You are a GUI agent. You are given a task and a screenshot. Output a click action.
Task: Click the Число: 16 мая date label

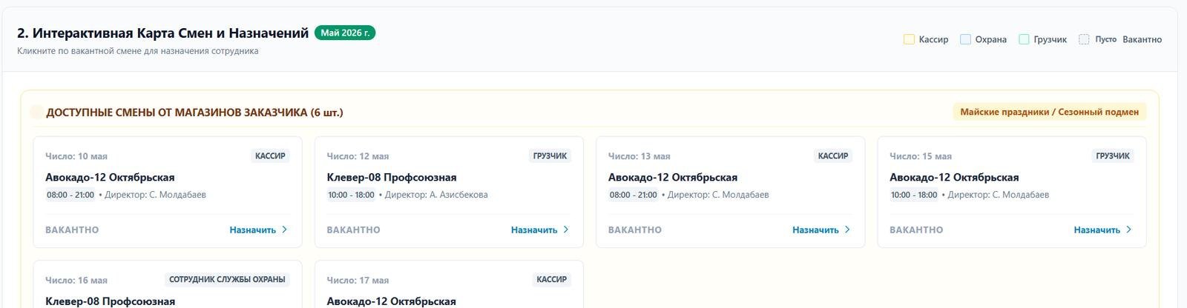click(76, 280)
